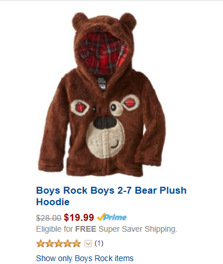
Task: Open the (1) customer review count
Action: click(99, 243)
